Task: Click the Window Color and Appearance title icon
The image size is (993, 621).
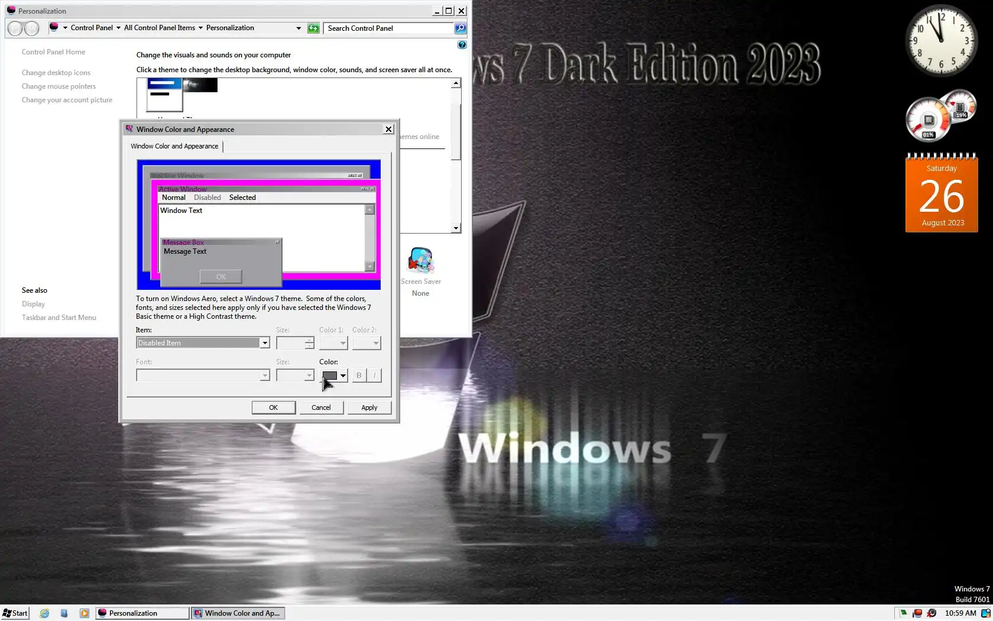Action: tap(129, 129)
